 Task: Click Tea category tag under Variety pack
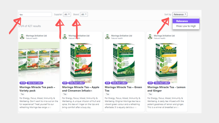coord(22,94)
